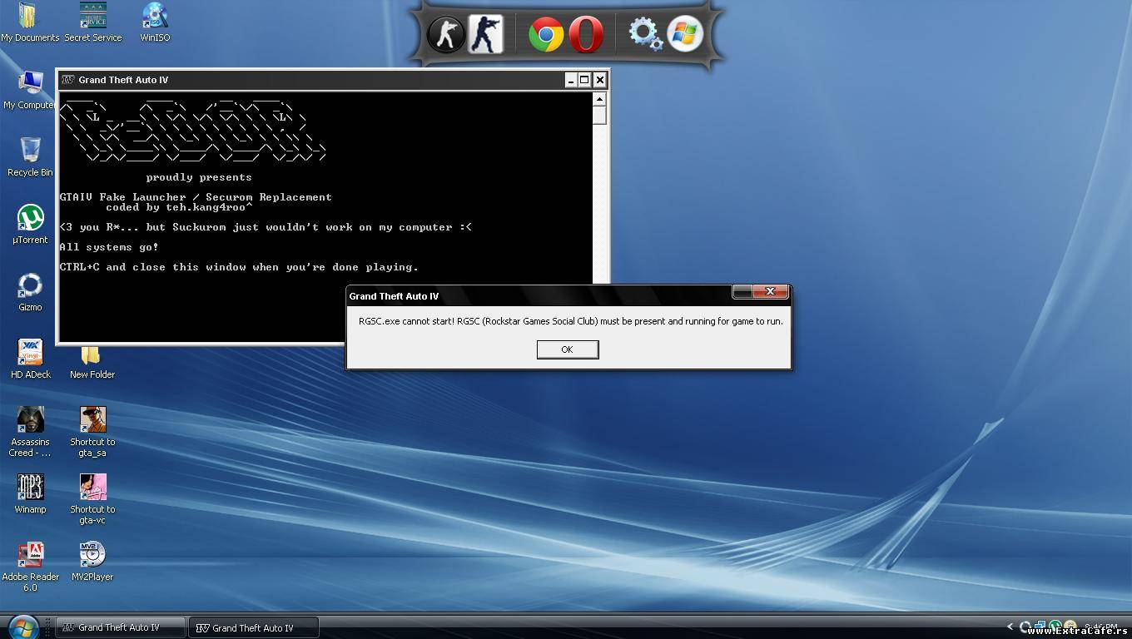Image resolution: width=1132 pixels, height=639 pixels.
Task: Select Assassins Creed desktop shortcut
Action: point(30,432)
